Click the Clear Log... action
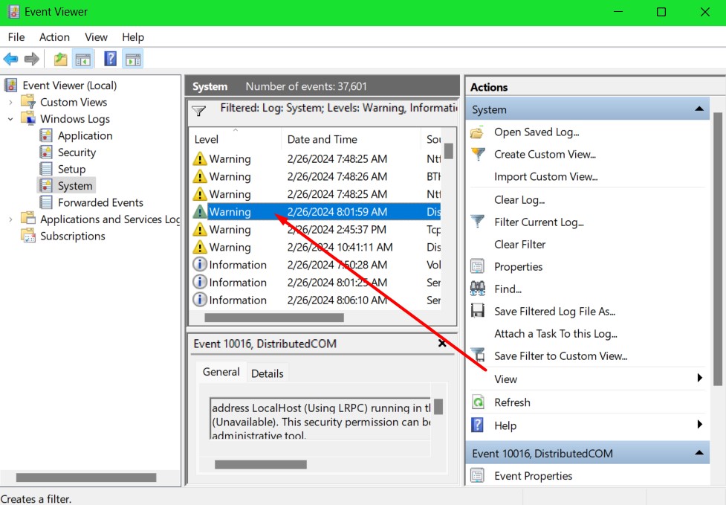 [519, 200]
